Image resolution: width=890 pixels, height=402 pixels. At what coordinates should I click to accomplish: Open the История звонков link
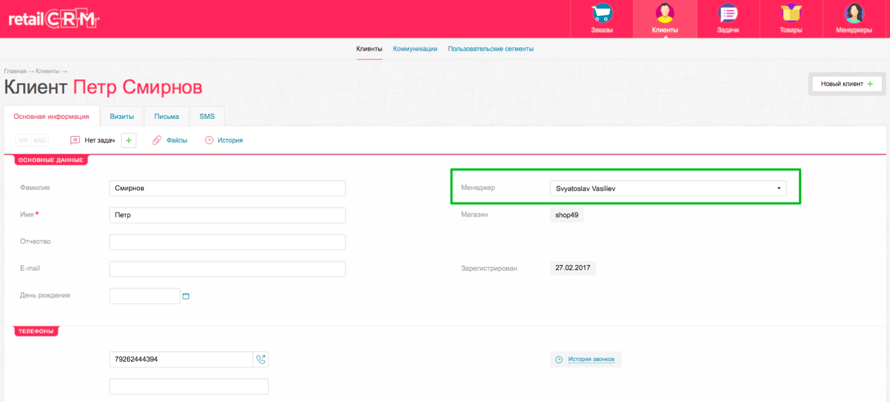point(591,359)
